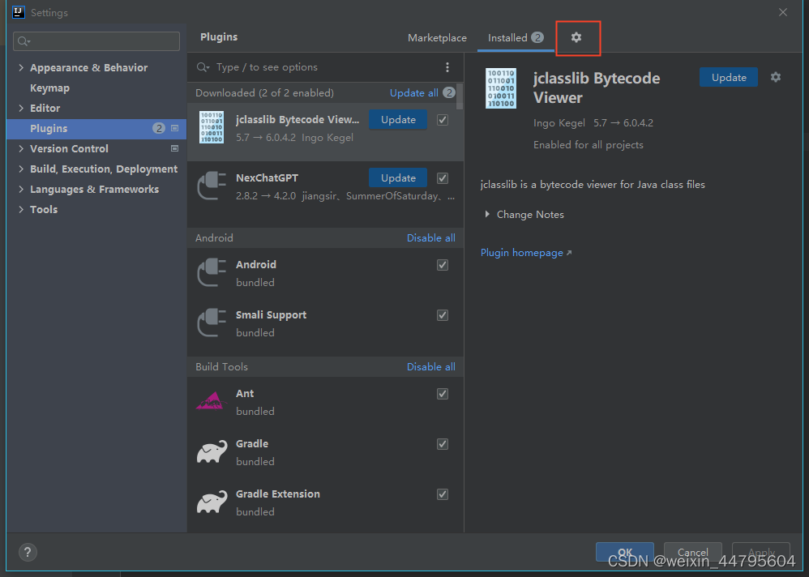Screen dimensions: 809x577
Task: Focus the settings search box
Action: click(96, 41)
